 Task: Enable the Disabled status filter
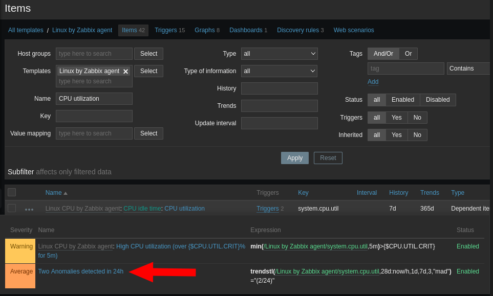[x=437, y=100]
